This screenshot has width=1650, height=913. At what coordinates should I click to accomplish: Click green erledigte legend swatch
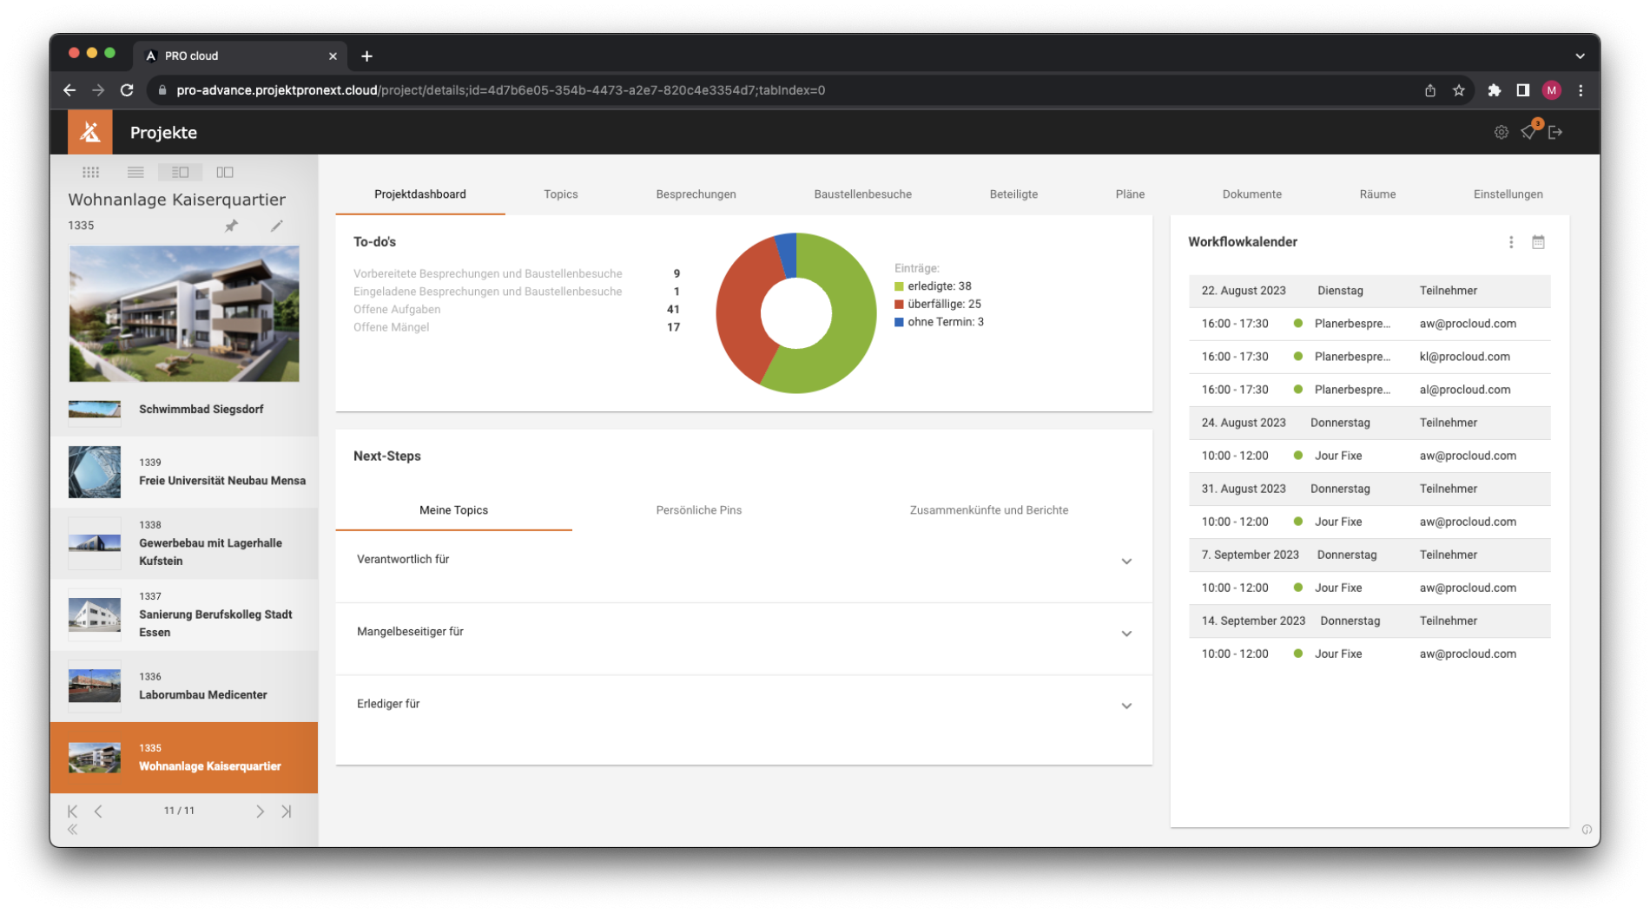click(x=899, y=286)
